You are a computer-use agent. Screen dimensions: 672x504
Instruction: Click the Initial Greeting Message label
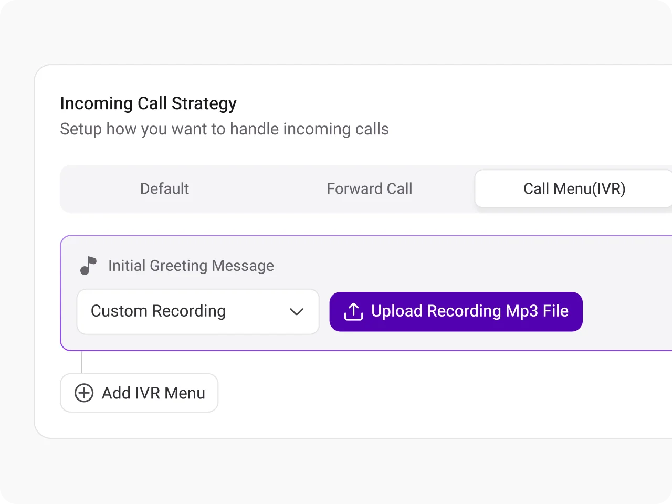[191, 266]
